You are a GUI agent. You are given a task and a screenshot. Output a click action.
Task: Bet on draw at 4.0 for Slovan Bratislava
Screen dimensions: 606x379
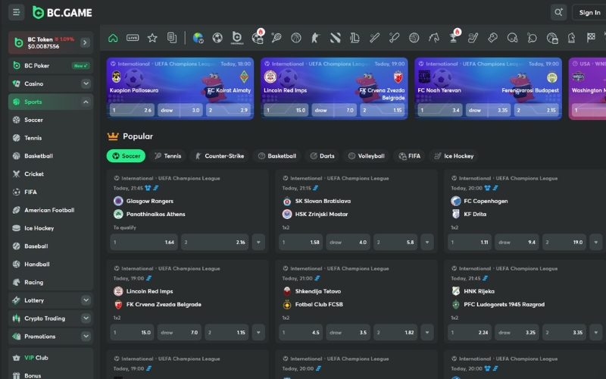348,242
